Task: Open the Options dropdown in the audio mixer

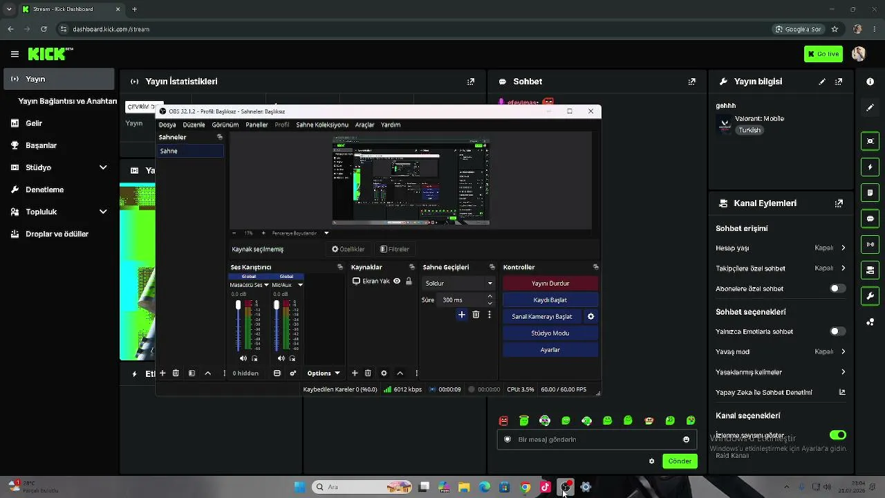Action: coord(324,373)
